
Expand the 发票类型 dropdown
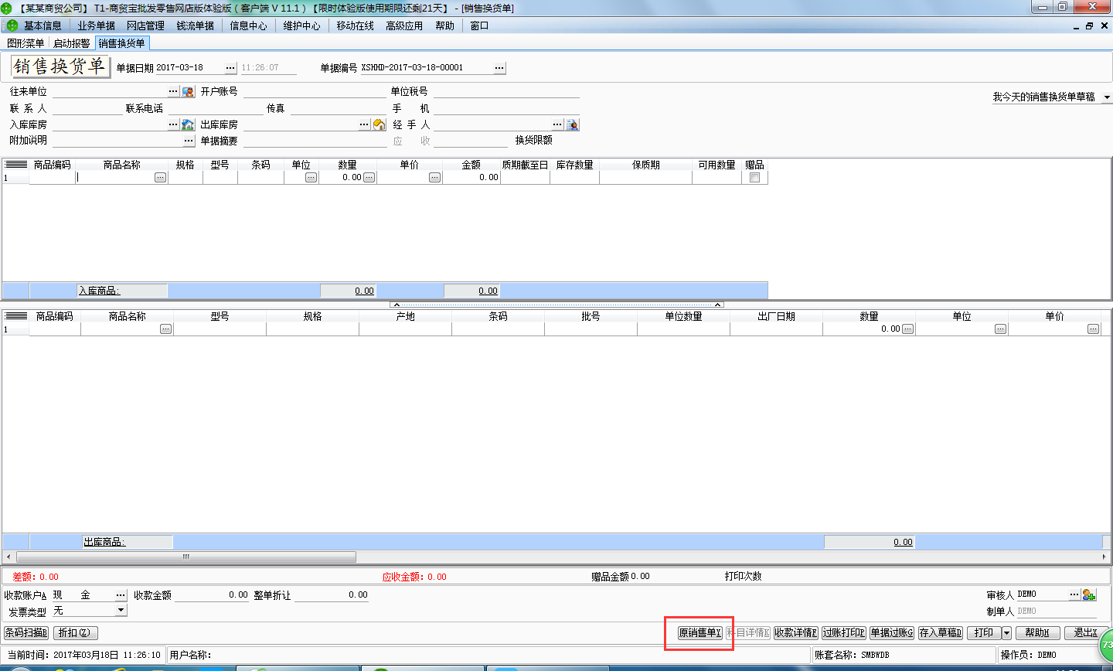[121, 611]
